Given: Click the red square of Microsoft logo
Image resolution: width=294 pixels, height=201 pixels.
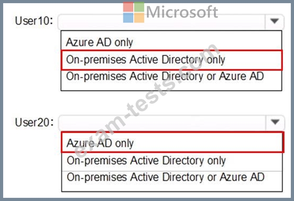Looking at the screenshot, I should pos(128,7).
